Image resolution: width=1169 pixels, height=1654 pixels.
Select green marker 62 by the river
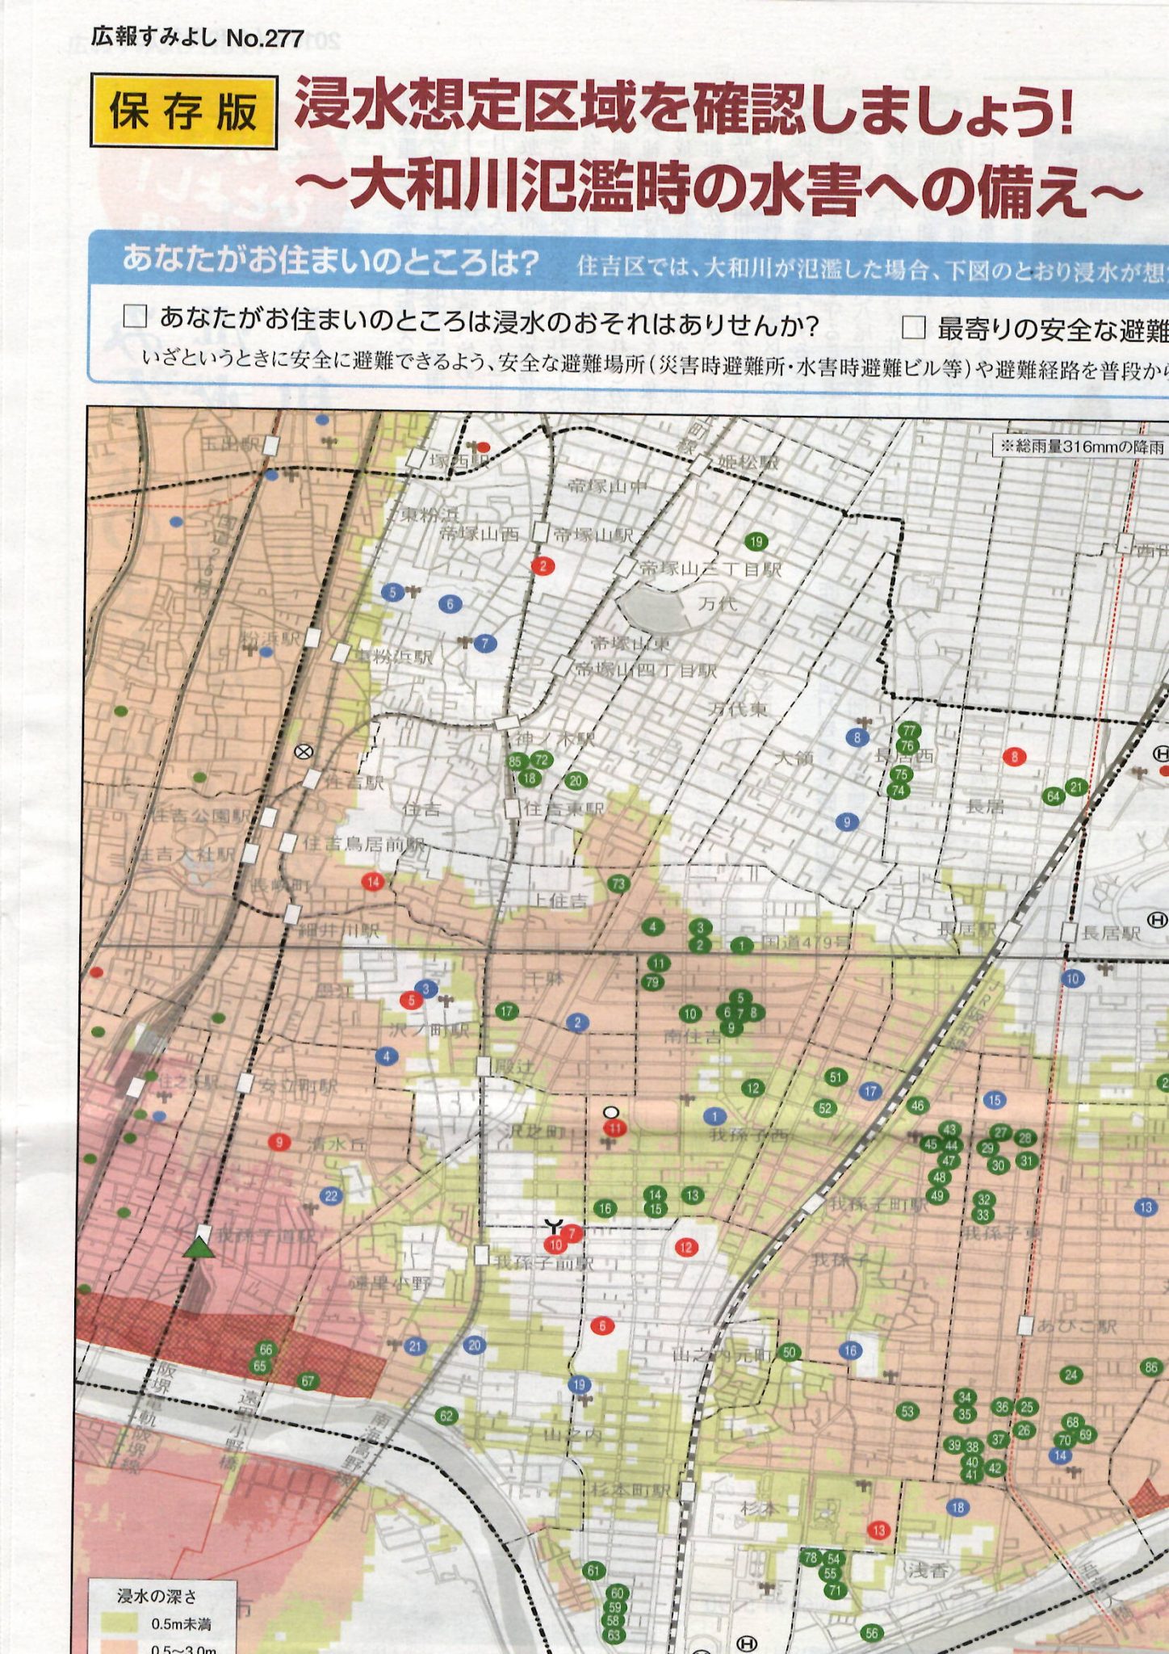point(446,1415)
